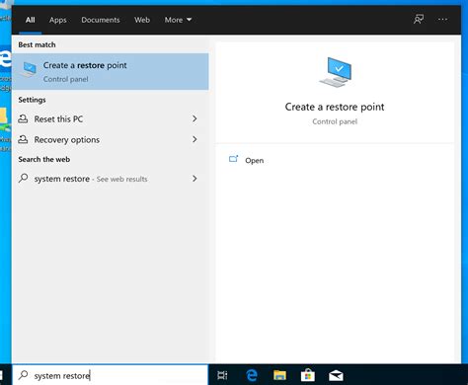The height and width of the screenshot is (385, 468).
Task: Open File Explorer from taskbar
Action: tap(279, 375)
